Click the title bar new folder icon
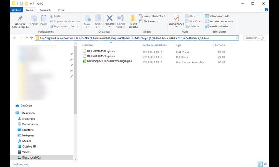Screen dimensions: 279x167 [x=26, y=4]
